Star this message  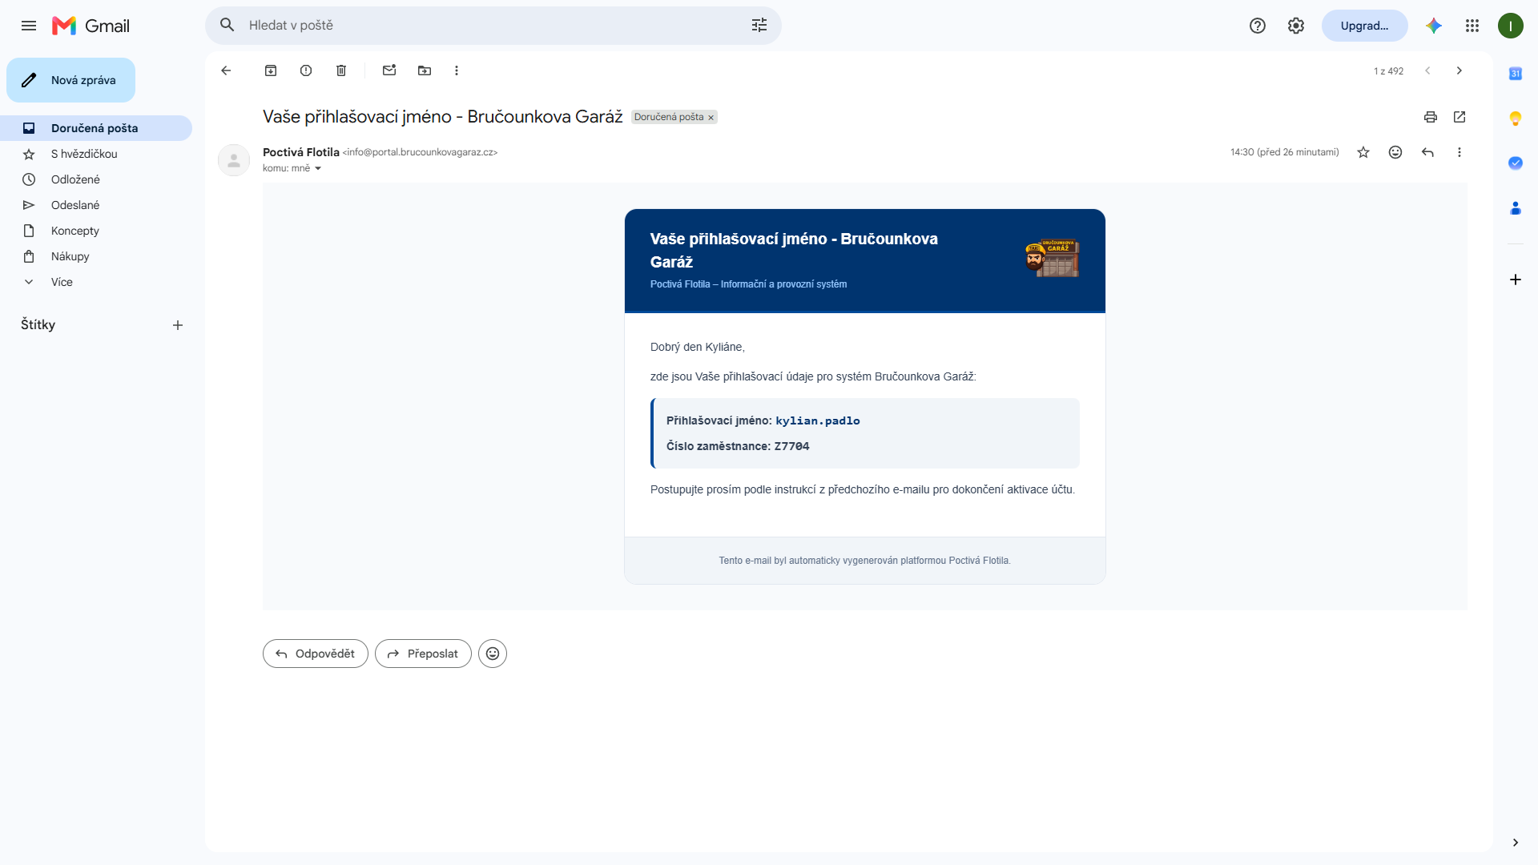[1363, 152]
